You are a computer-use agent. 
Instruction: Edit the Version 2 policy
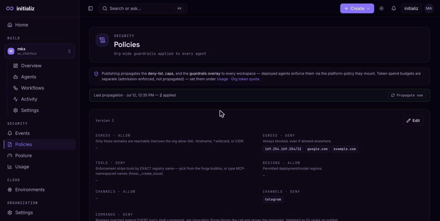pyautogui.click(x=413, y=121)
